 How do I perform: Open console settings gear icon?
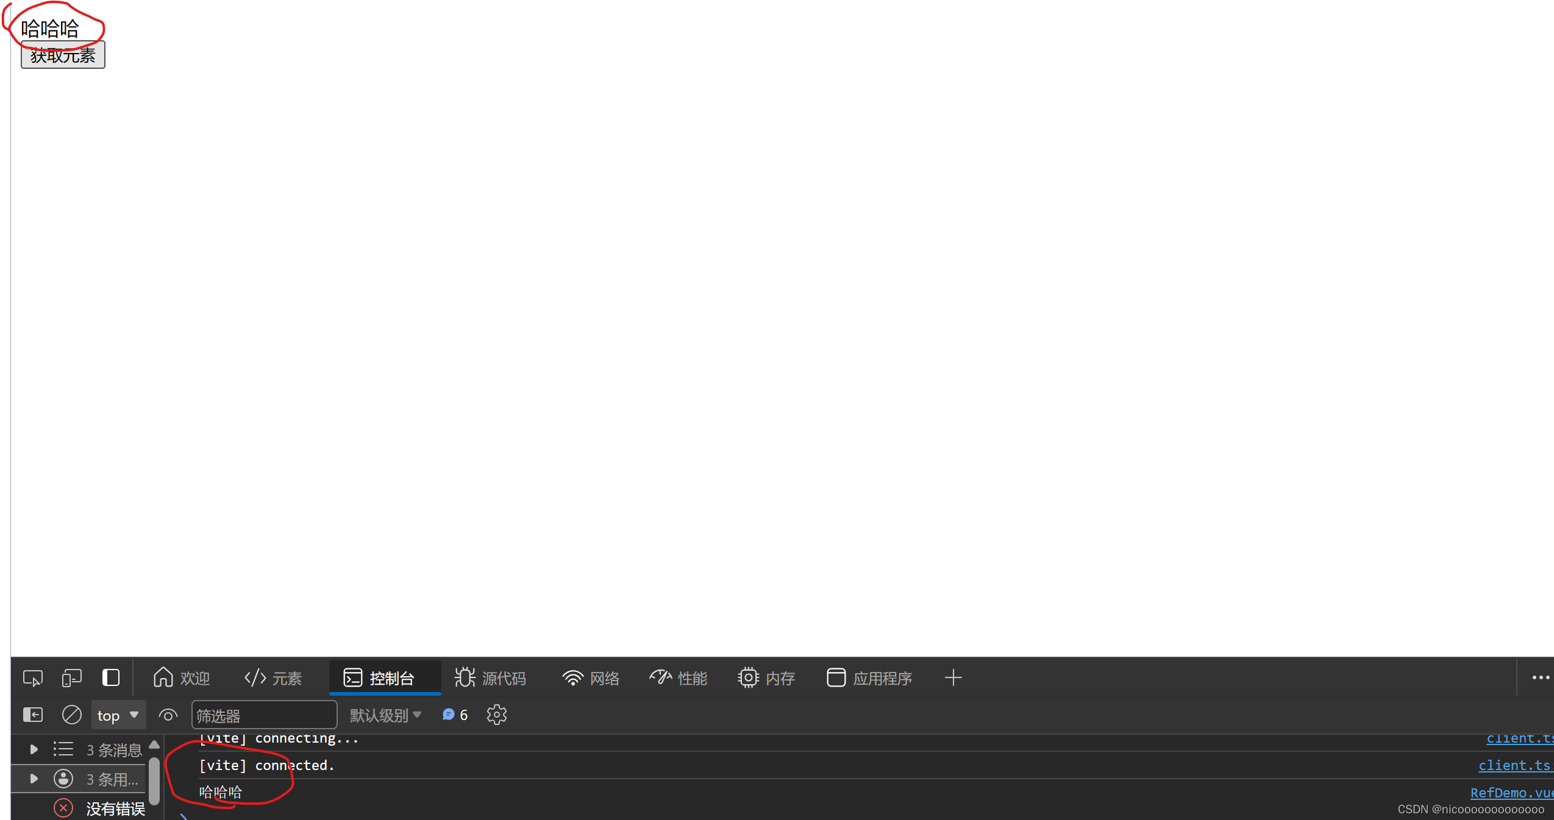click(497, 715)
